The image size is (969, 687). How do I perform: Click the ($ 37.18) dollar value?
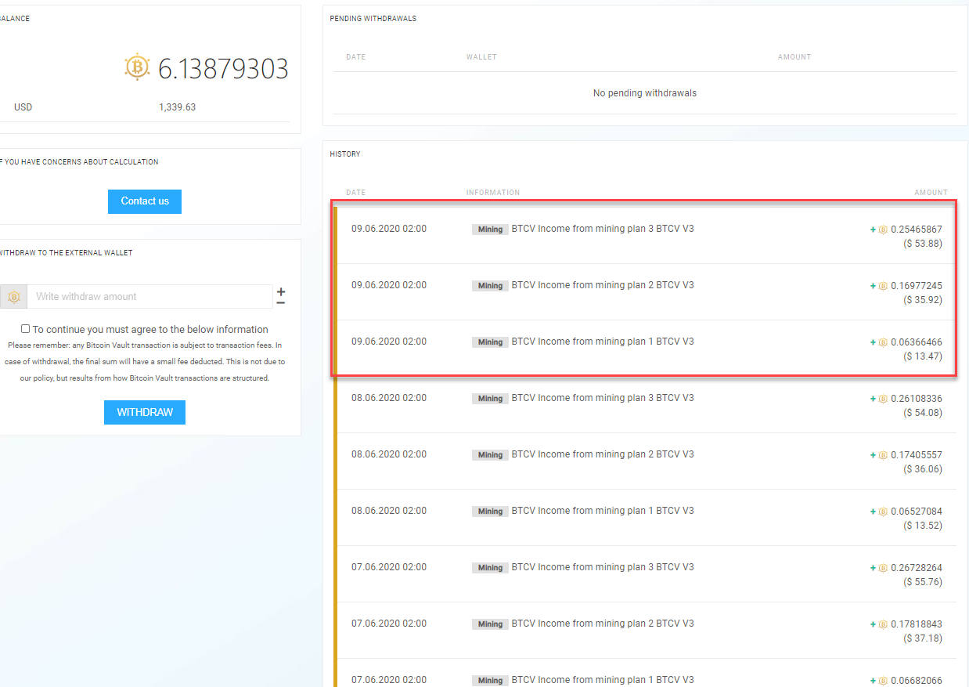click(923, 638)
